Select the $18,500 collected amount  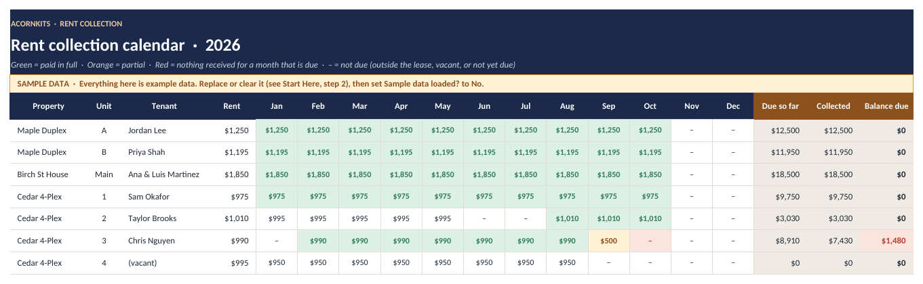(833, 174)
